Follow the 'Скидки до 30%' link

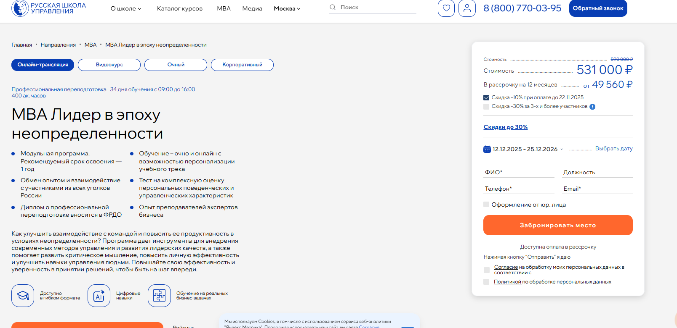[505, 127]
